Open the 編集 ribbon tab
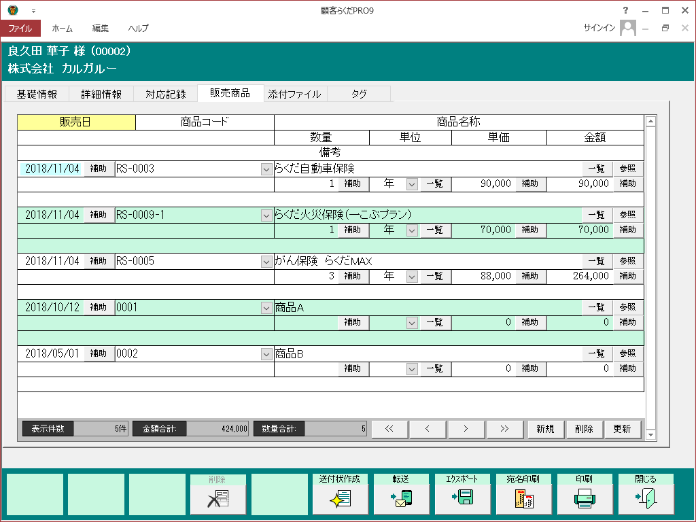696x522 pixels. click(101, 28)
